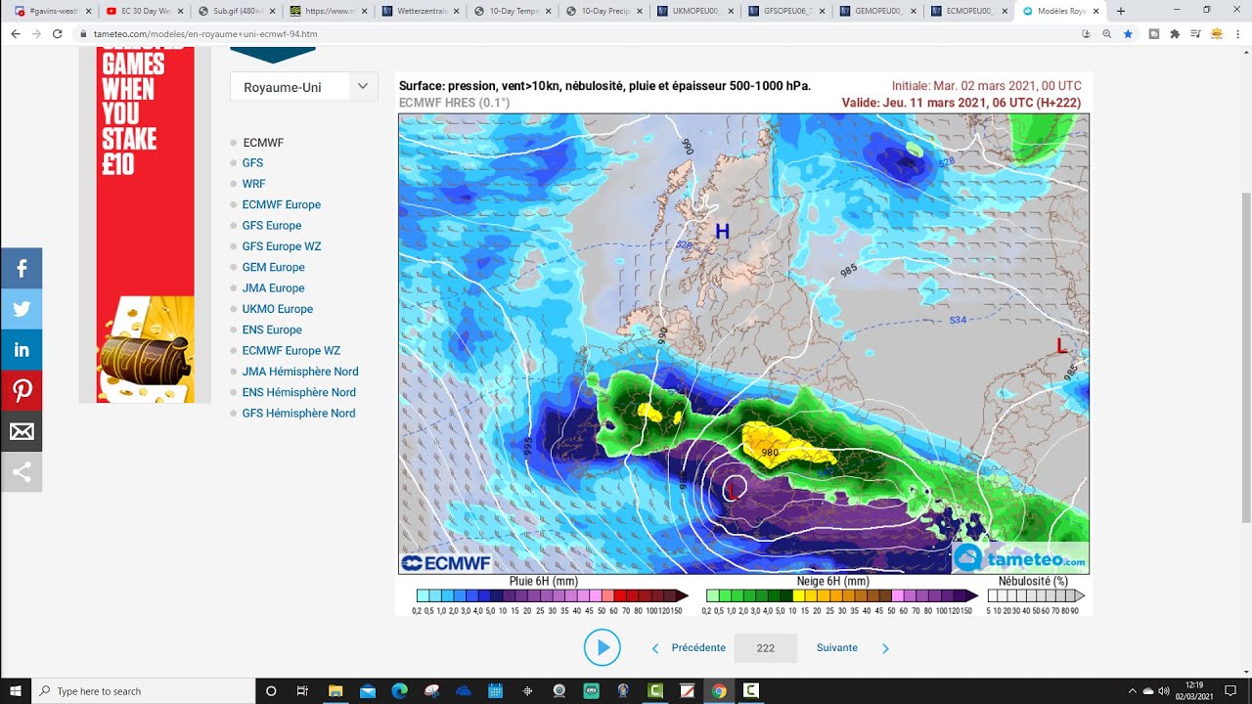Open Chrome from the taskbar
Image resolution: width=1252 pixels, height=704 pixels.
coord(719,691)
